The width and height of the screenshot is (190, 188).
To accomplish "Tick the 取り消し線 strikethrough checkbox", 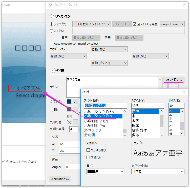I will click(88, 150).
